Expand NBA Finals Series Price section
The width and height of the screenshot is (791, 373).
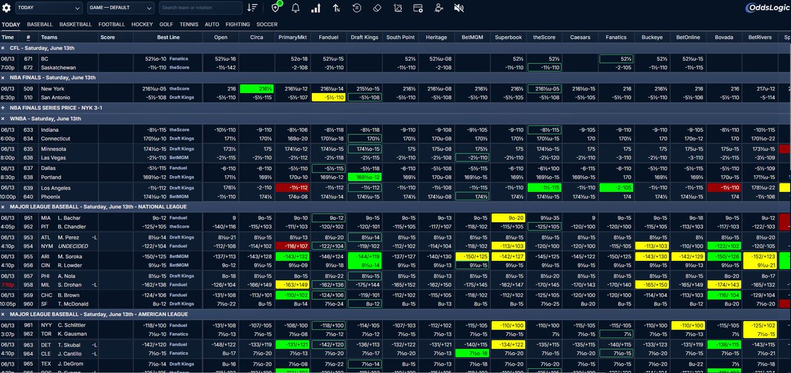[x=3, y=107]
